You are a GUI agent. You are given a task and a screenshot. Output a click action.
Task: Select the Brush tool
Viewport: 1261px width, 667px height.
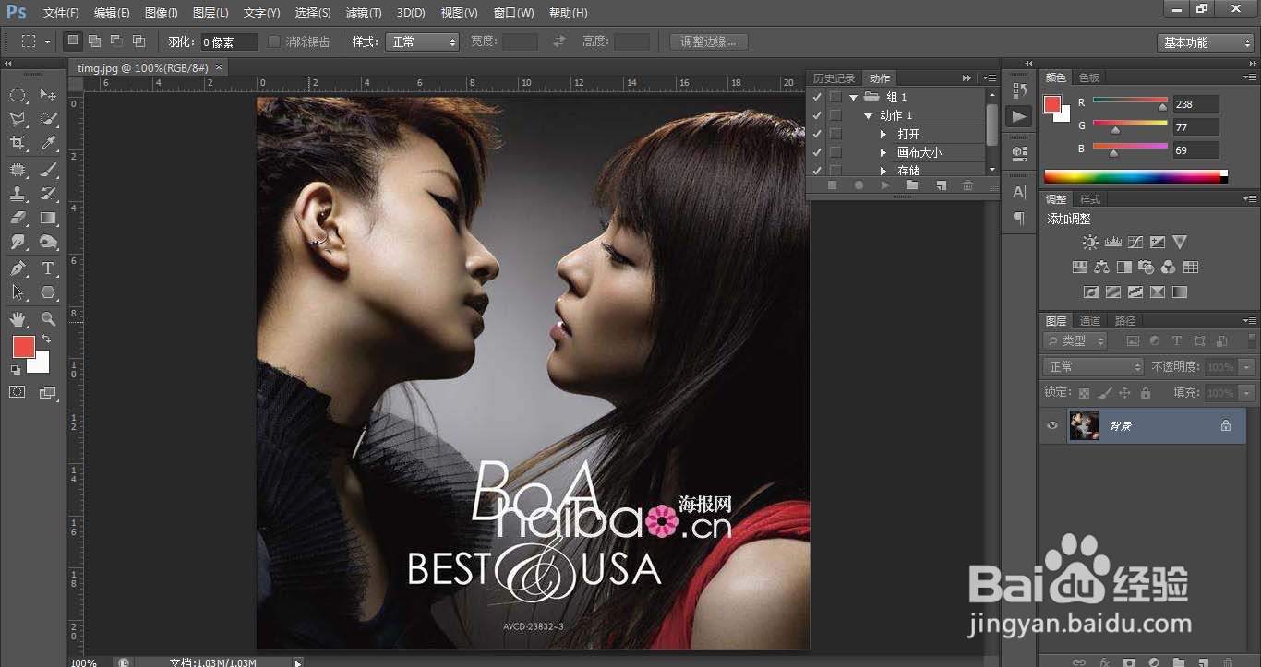(48, 170)
